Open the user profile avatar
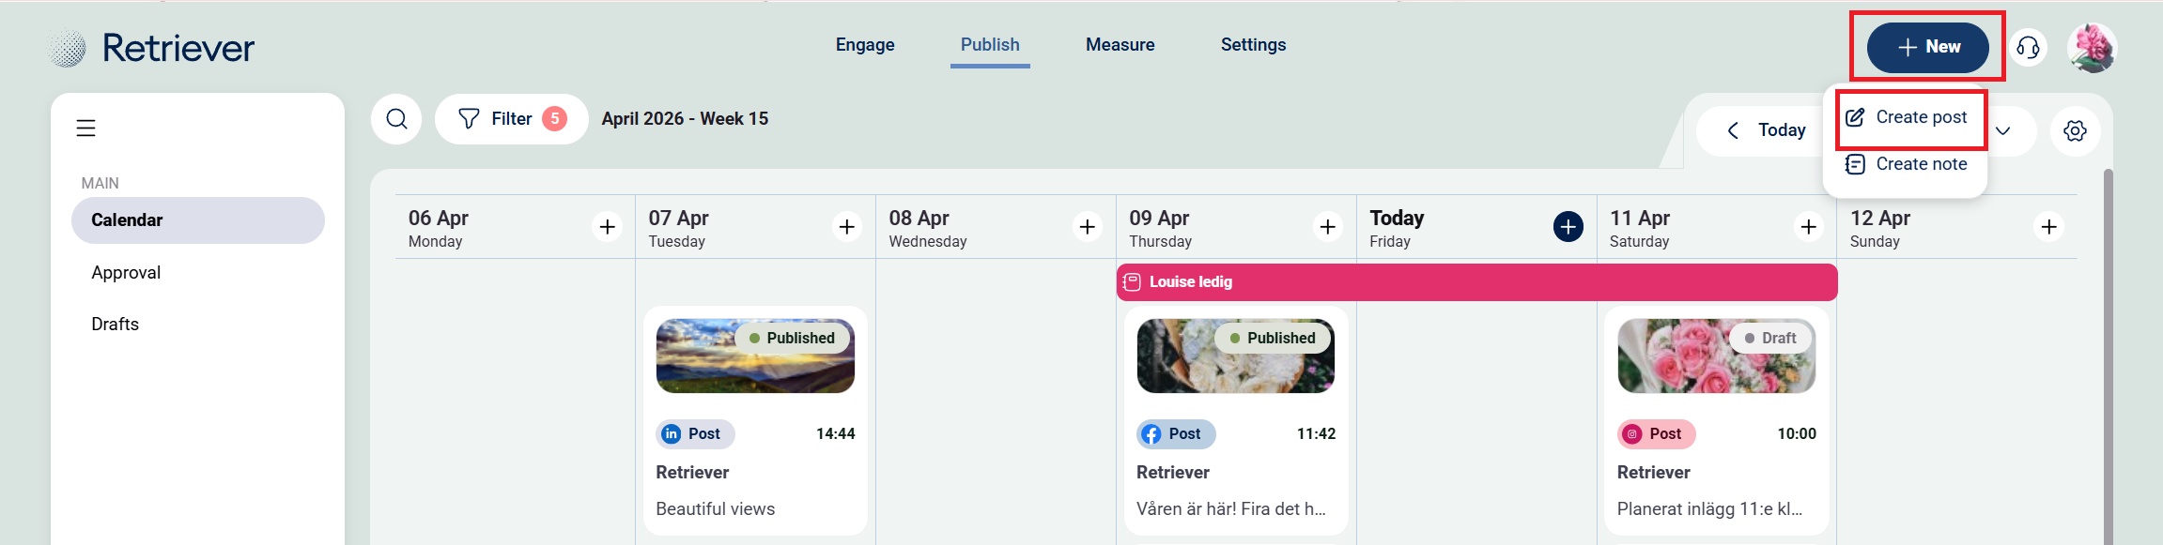The width and height of the screenshot is (2163, 545). [2092, 48]
